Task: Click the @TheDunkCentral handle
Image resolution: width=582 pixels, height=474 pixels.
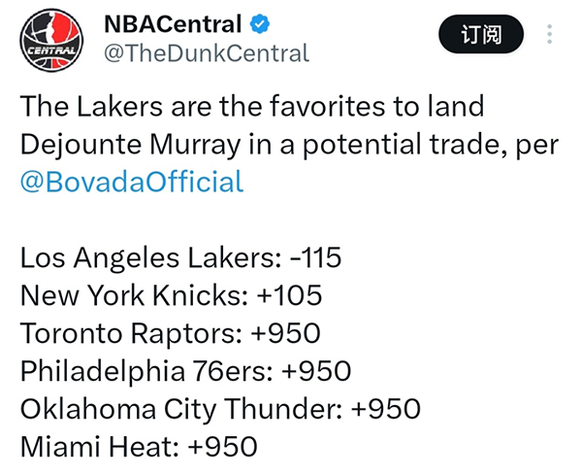Action: [x=207, y=53]
